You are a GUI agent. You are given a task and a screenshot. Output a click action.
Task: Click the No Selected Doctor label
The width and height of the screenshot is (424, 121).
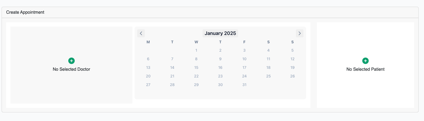(x=72, y=69)
